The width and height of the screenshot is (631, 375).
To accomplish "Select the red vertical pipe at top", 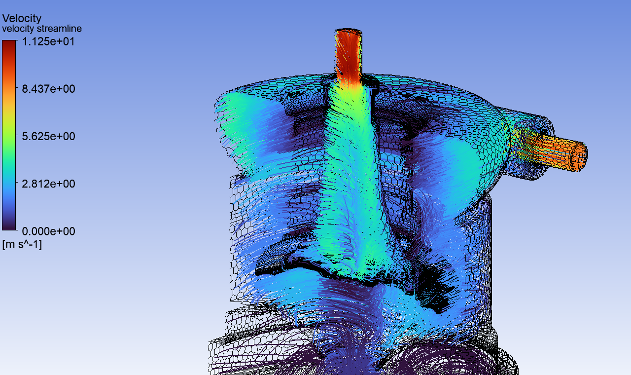I will [x=349, y=54].
